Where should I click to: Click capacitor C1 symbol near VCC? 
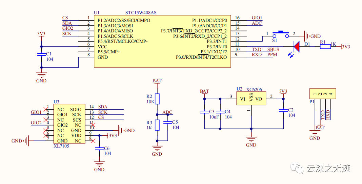point(42,54)
